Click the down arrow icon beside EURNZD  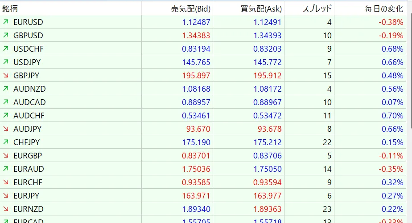(x=6, y=209)
